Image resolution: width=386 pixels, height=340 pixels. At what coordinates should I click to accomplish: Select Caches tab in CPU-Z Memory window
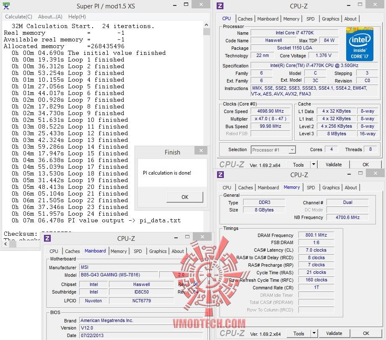[x=246, y=188]
